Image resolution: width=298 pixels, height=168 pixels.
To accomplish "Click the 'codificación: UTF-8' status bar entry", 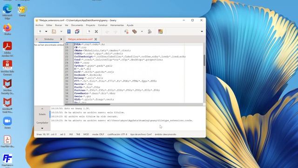I will point(117,134).
